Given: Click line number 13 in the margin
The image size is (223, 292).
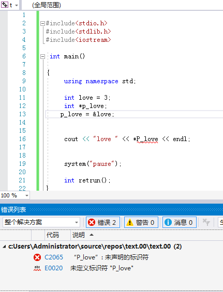Looking at the screenshot, I should (x=22, y=114).
